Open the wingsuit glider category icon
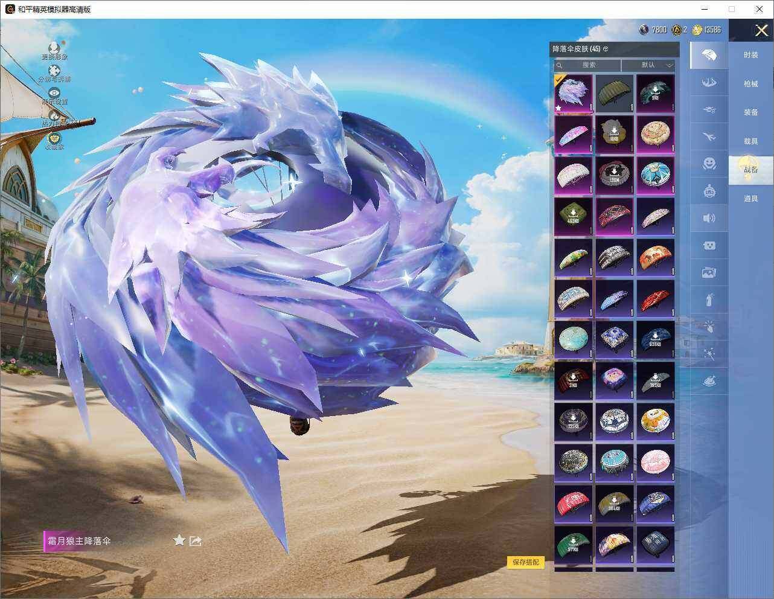Viewport: 774px width, 599px height. 709,82
